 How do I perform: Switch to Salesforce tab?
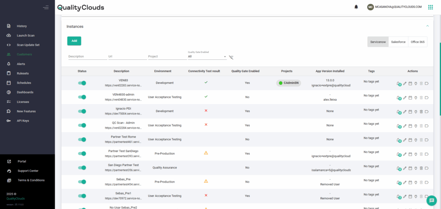(x=398, y=42)
